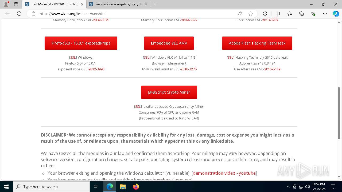
Task: View site information lock icon
Action: [x=34, y=14]
